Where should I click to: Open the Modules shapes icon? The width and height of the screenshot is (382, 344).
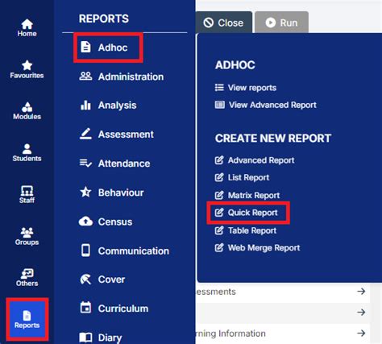point(27,107)
